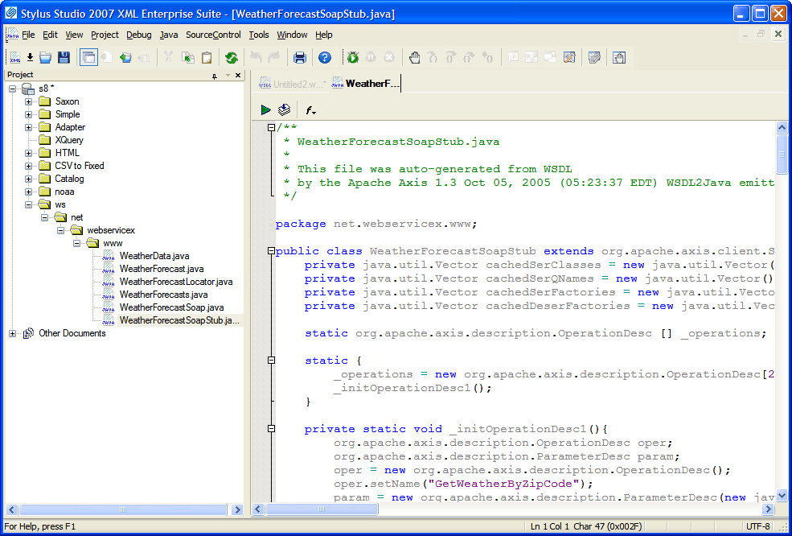Expand the HTML folder
The height and width of the screenshot is (536, 792).
click(x=29, y=153)
